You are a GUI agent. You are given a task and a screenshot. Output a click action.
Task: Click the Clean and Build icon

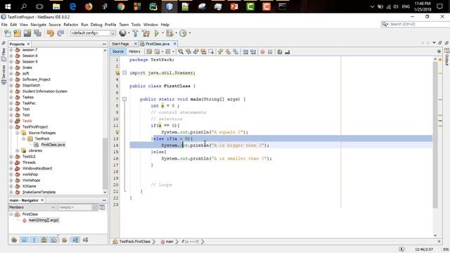[146, 33]
